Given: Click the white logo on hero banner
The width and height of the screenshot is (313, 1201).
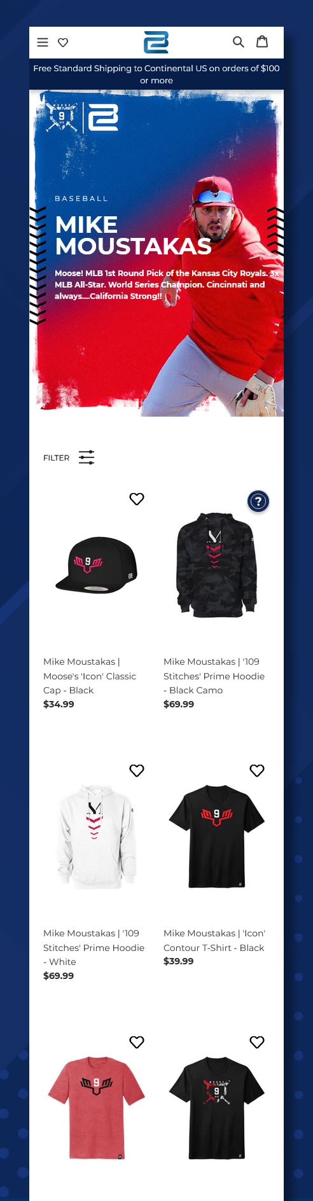Looking at the screenshot, I should [103, 117].
